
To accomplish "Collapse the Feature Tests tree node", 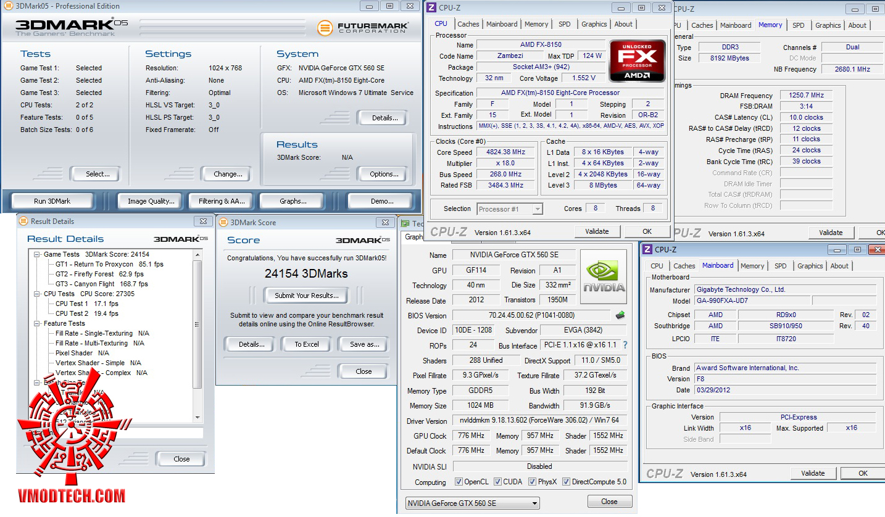I will (37, 323).
